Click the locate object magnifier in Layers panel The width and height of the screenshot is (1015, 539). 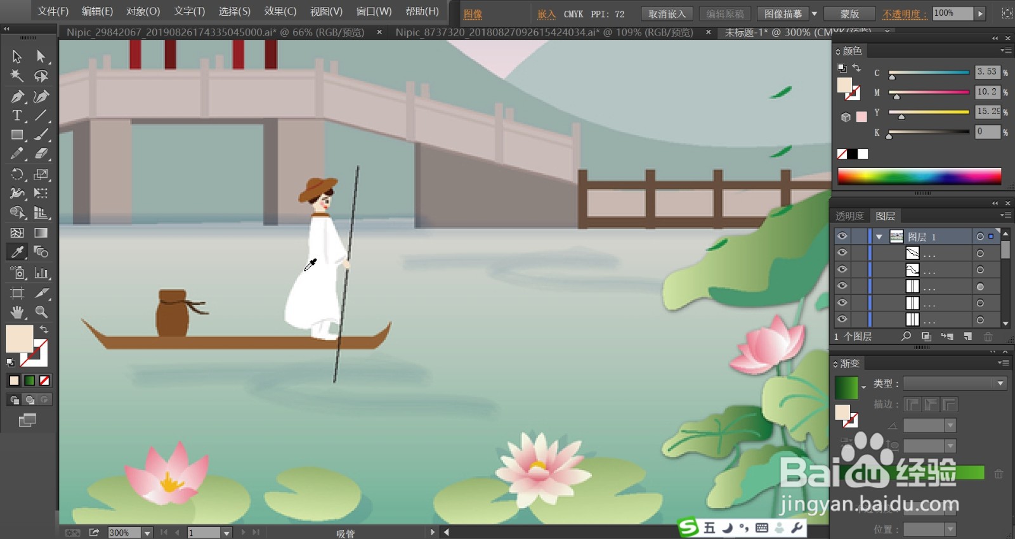click(x=906, y=337)
